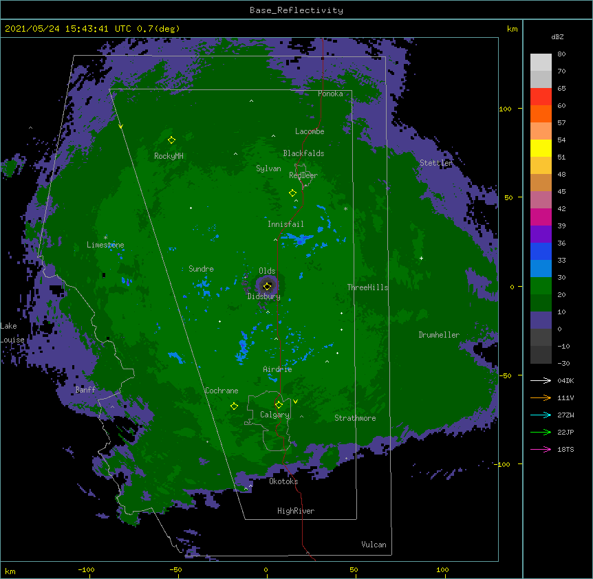The width and height of the screenshot is (593, 579).
Task: Select the radar-site diamond between Olds and Didsbury
Action: pos(267,286)
